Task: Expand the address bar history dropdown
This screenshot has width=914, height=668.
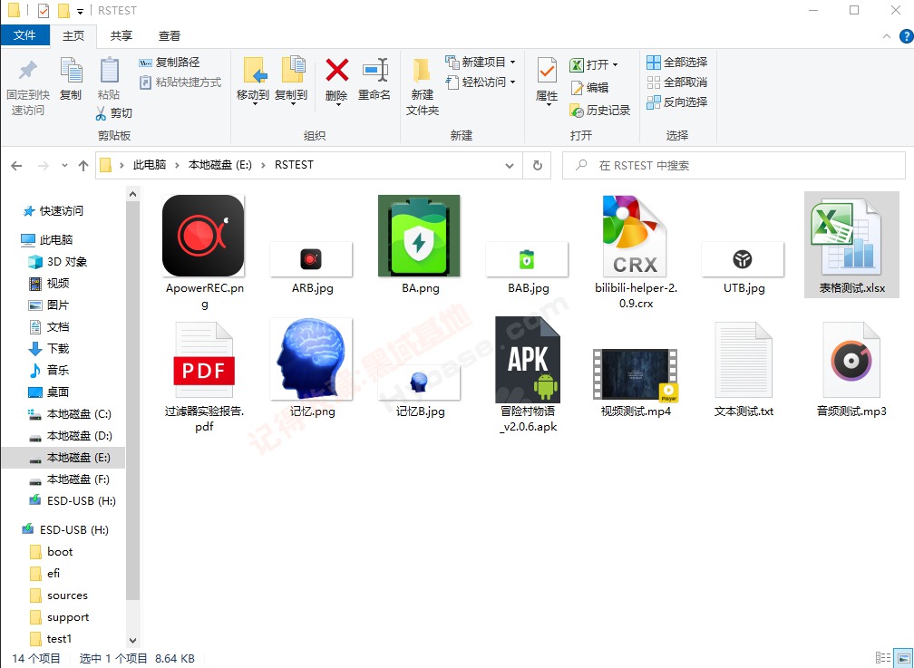Action: click(x=510, y=166)
